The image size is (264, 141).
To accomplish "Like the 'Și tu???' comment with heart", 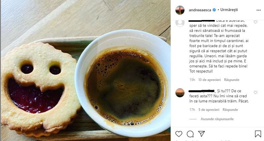I will [255, 92].
